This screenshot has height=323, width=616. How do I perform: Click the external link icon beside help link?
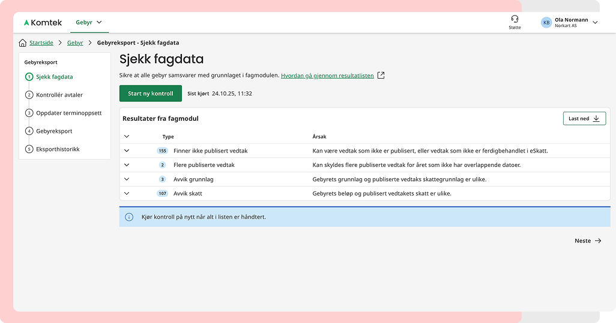[381, 76]
